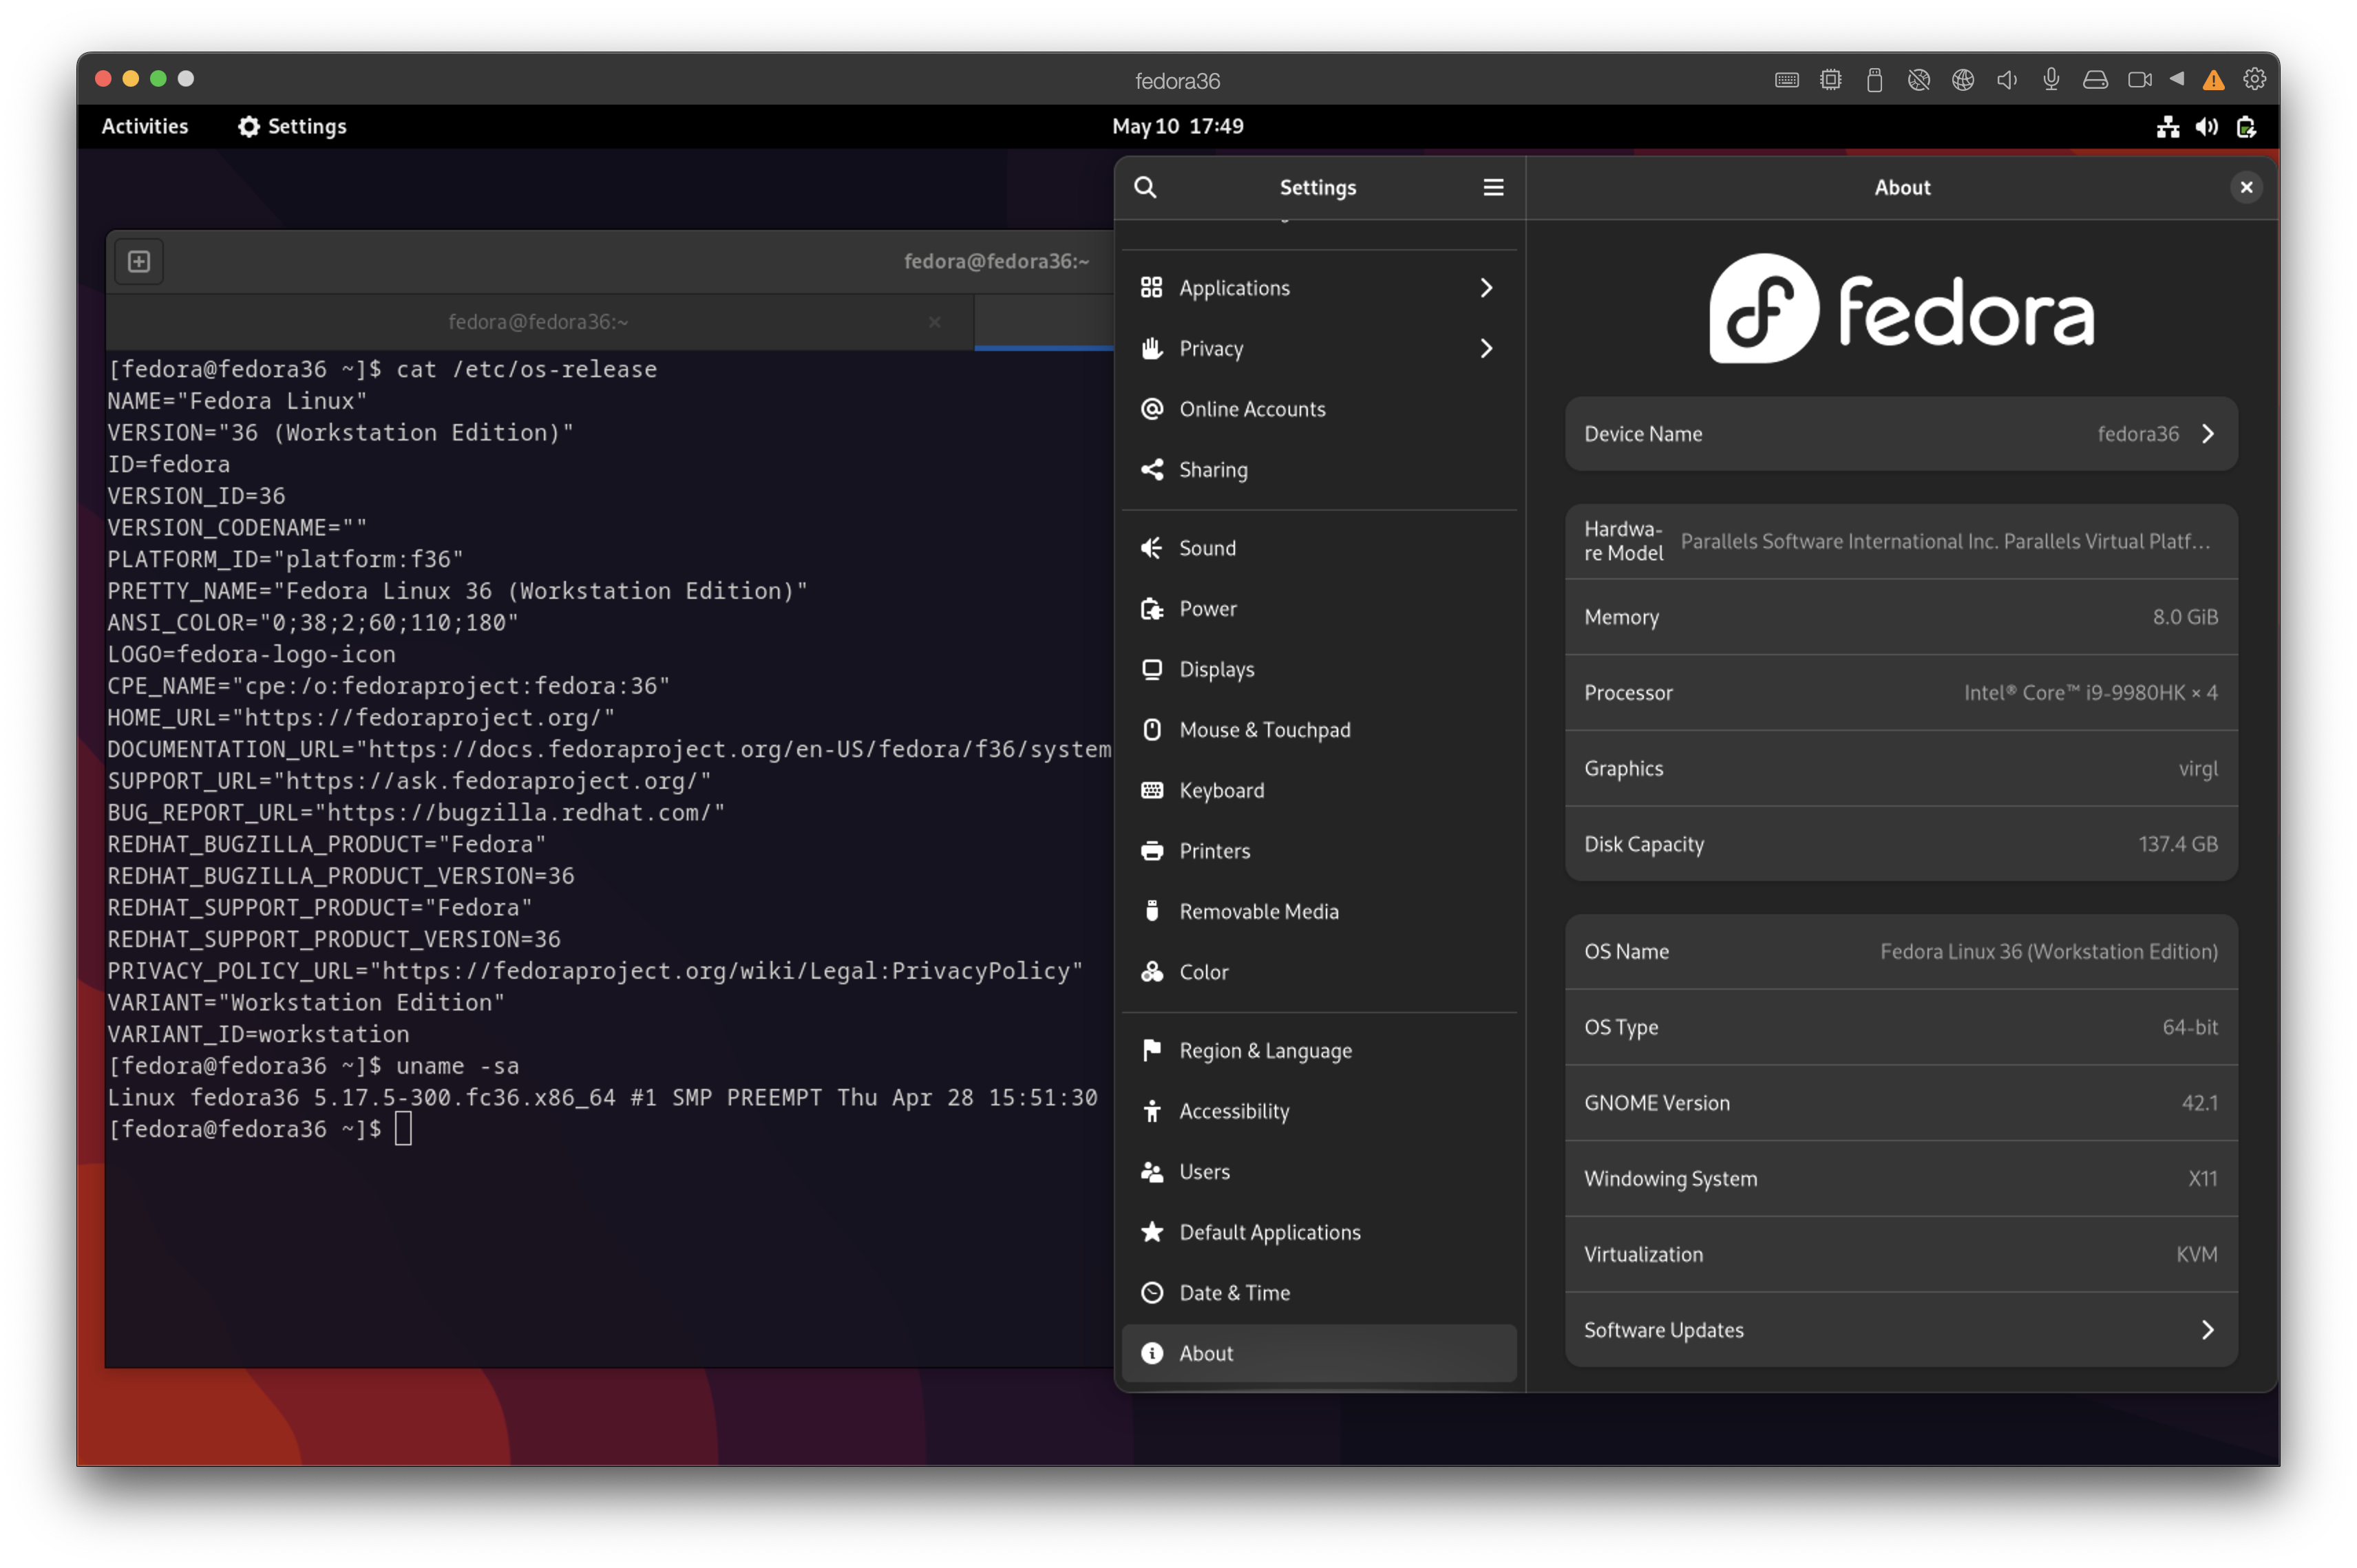Click the Sharing icon in sidebar

[1151, 469]
